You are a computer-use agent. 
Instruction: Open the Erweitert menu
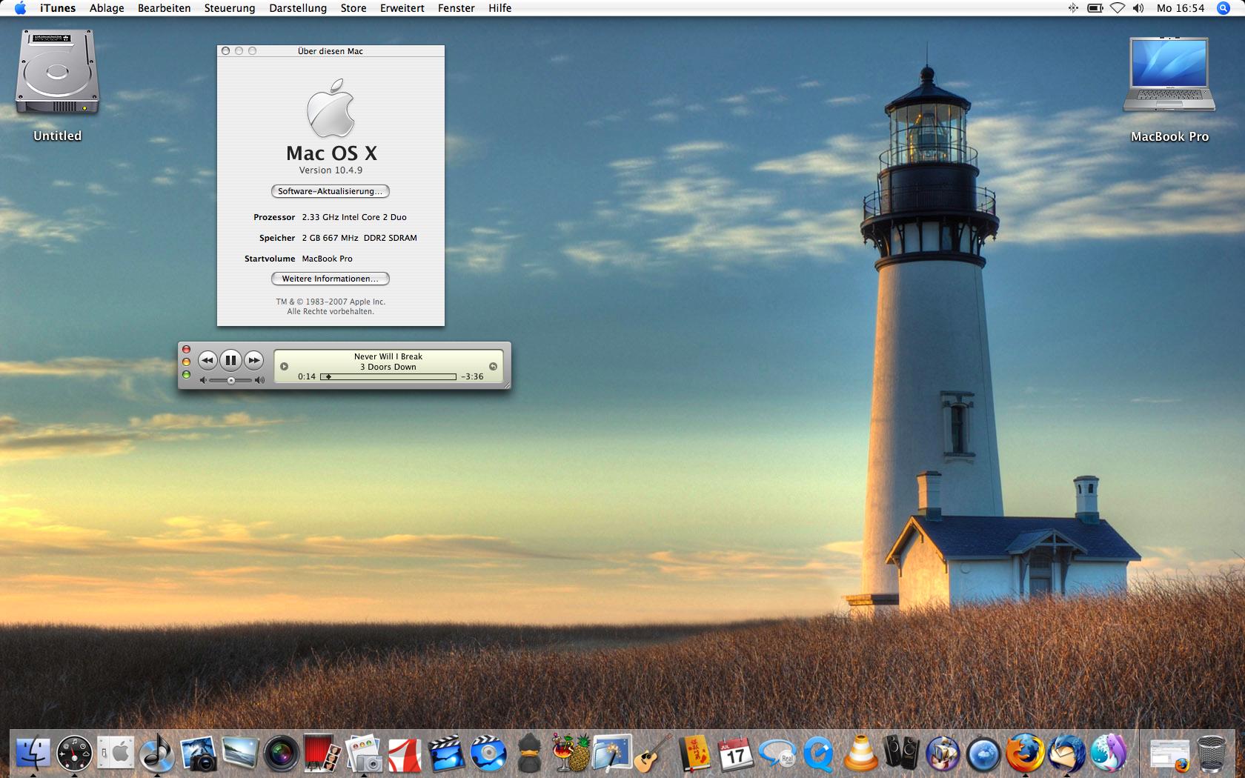[x=402, y=8]
